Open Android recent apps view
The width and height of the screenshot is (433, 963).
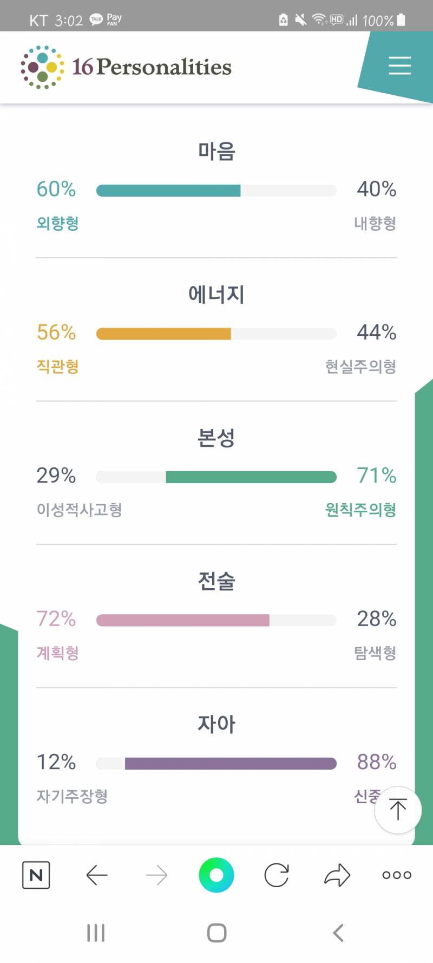[96, 933]
